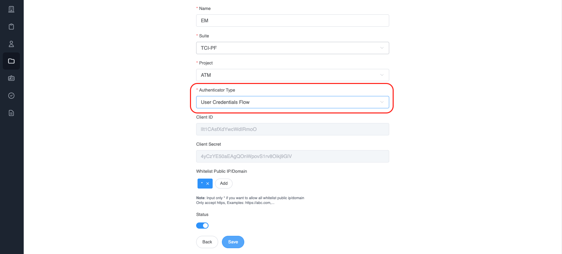Click the blue * whitelist tag
Viewport: 562px width, 254px height.
click(202, 183)
